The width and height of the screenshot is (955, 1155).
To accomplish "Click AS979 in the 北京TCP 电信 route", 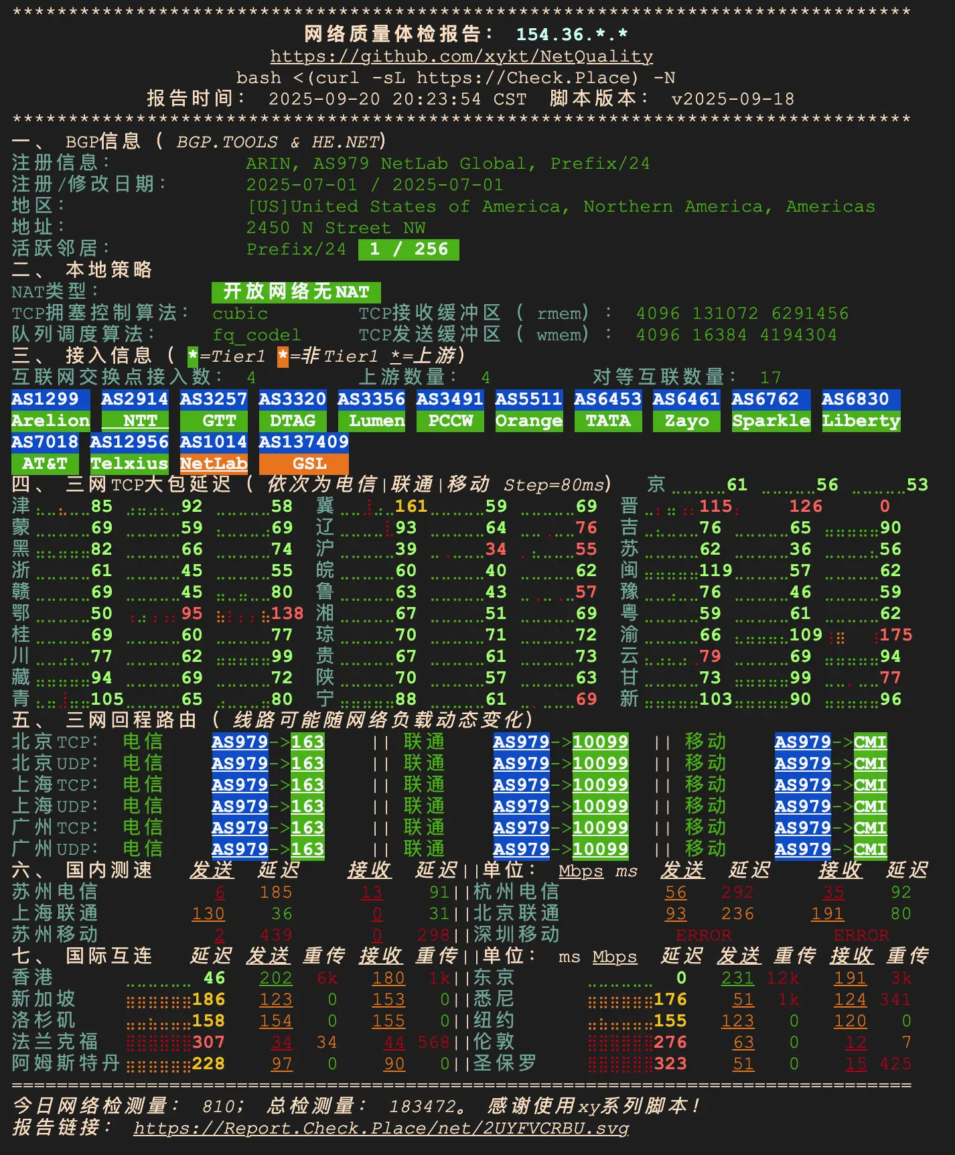I will 240,742.
